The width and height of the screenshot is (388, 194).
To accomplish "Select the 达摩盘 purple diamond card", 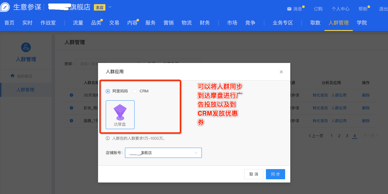I will point(120,114).
